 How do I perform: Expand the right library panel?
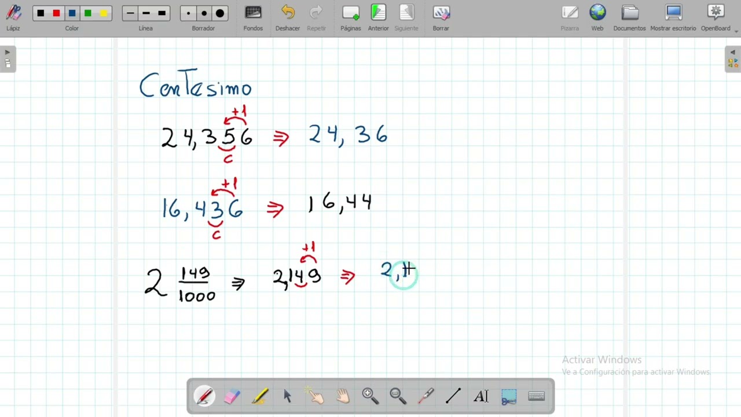[733, 59]
